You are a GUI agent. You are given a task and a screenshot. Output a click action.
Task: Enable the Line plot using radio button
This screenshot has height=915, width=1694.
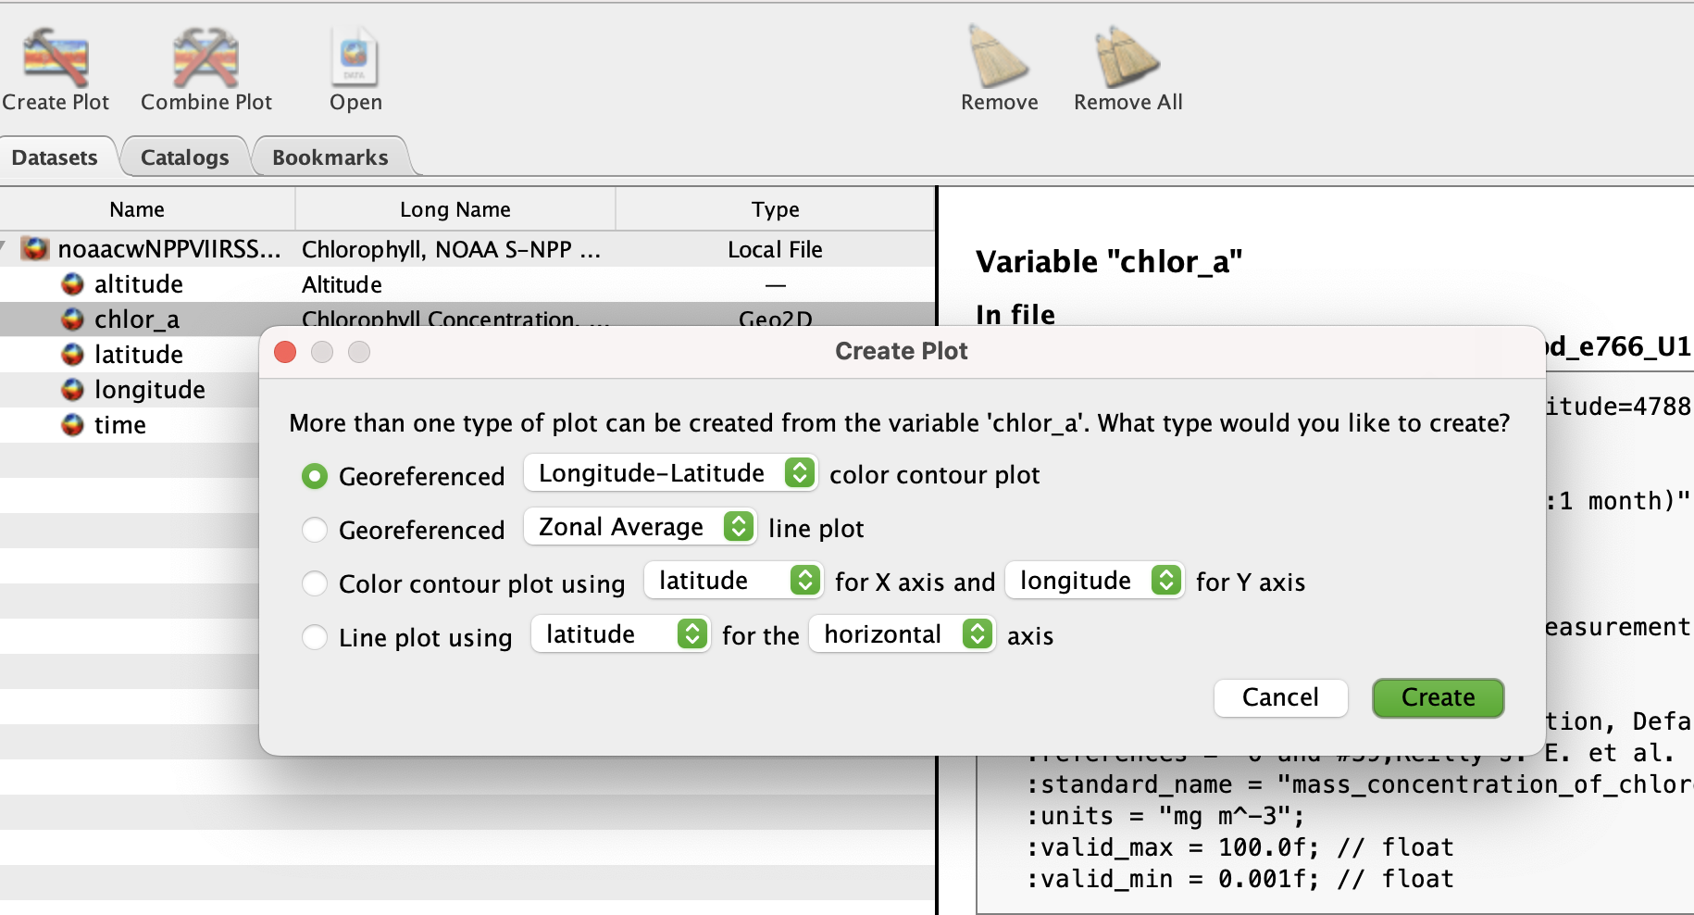click(315, 637)
